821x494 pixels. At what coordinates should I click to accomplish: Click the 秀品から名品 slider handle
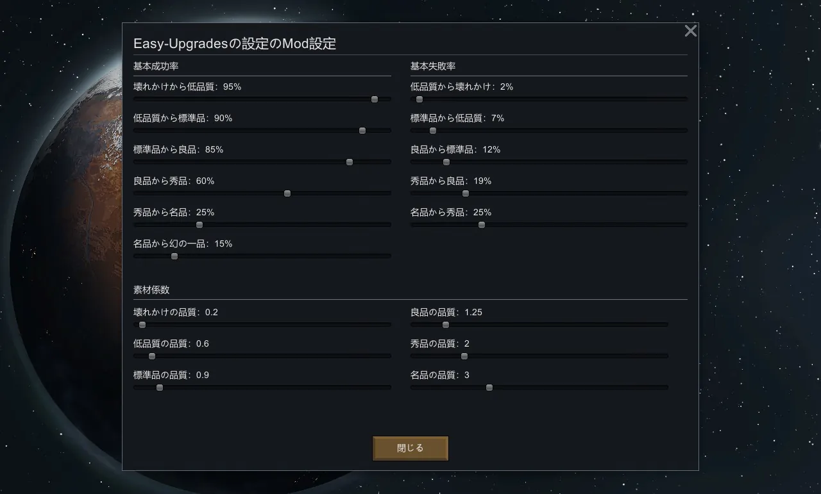click(x=199, y=225)
